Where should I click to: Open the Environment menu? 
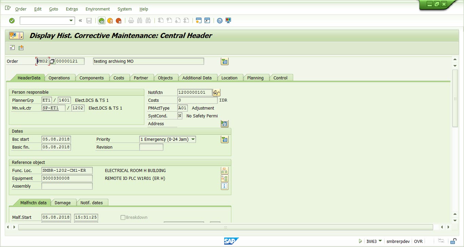pos(98,9)
